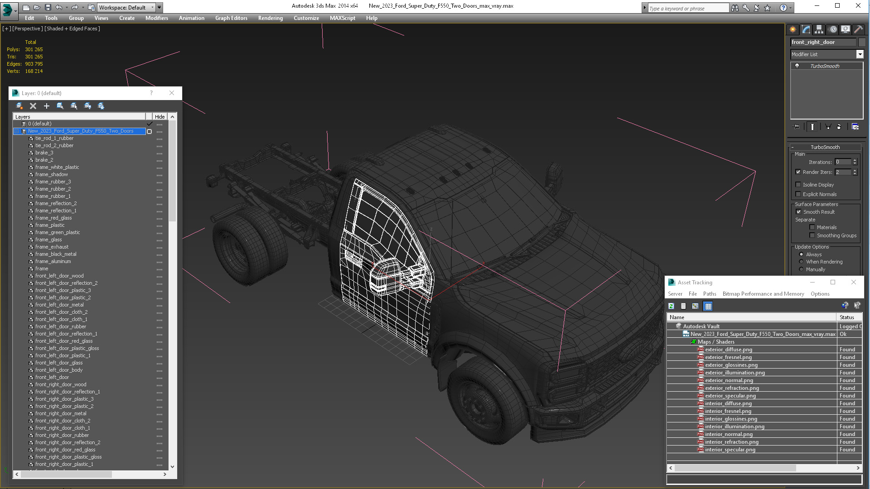Click Configure Modifier Sets icon
This screenshot has width=870, height=489.
[x=855, y=127]
